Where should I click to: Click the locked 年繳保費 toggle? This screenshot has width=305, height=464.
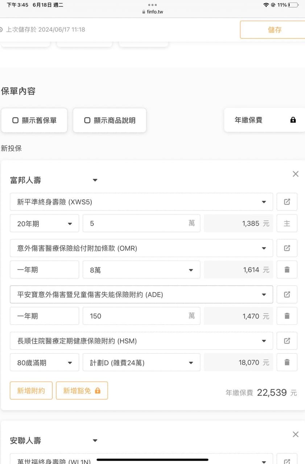(264, 120)
